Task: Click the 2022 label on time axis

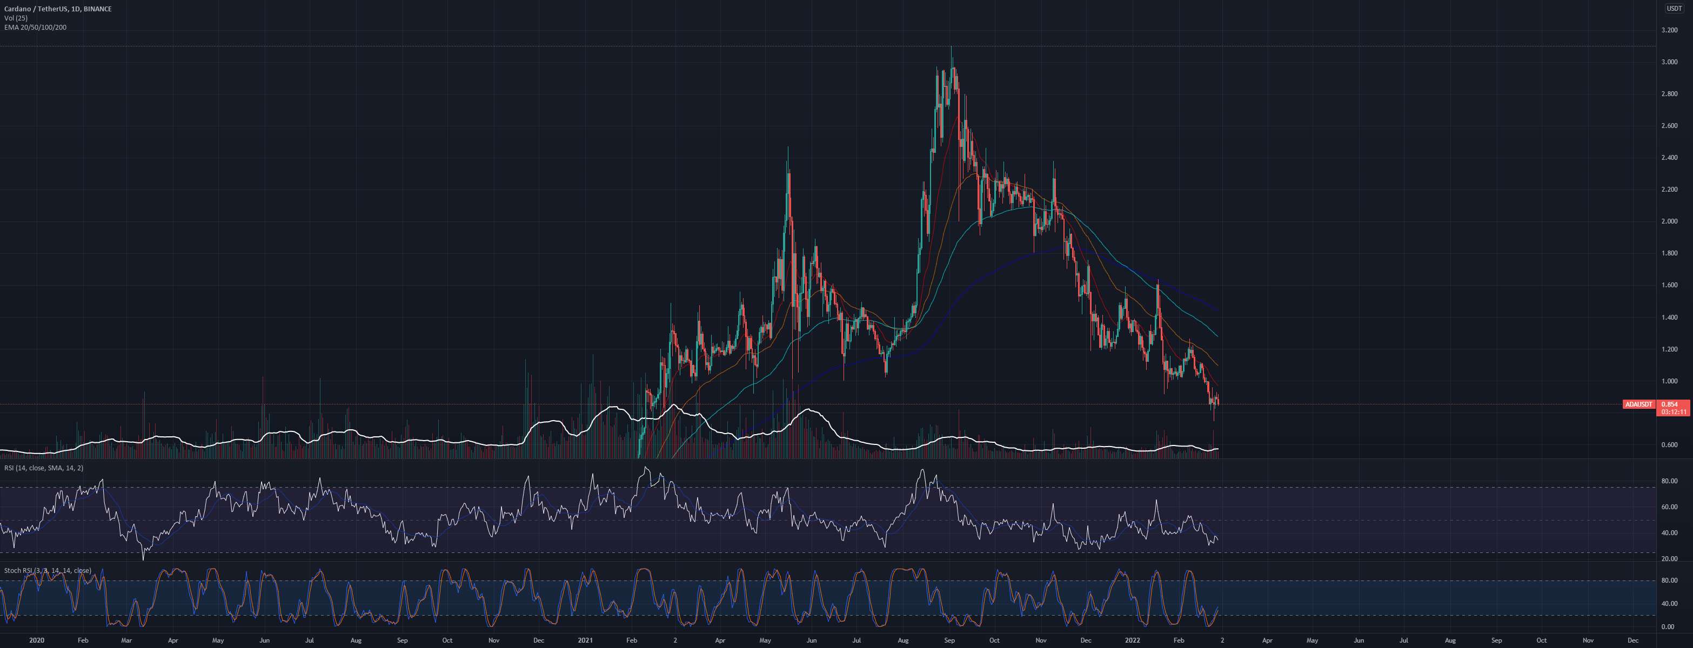Action: (x=1132, y=640)
